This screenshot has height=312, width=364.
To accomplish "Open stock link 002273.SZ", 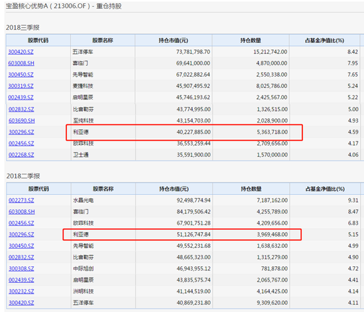I will point(21,200).
